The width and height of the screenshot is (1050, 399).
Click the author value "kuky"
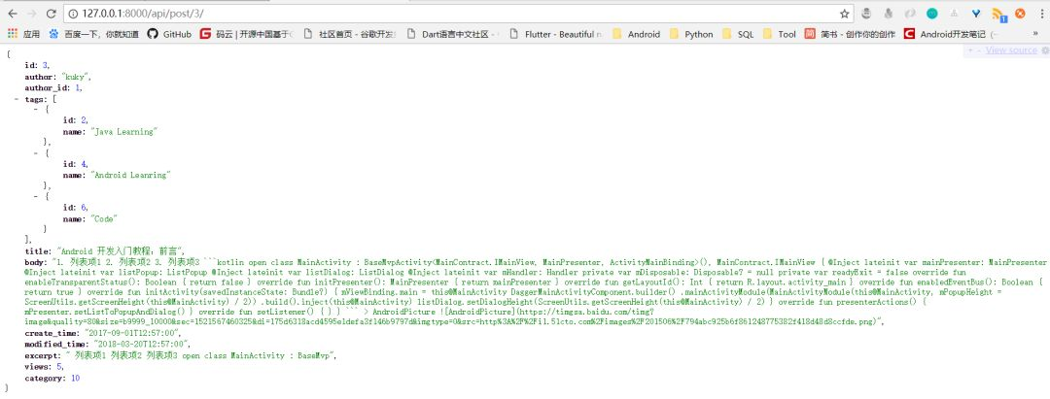pyautogui.click(x=76, y=77)
